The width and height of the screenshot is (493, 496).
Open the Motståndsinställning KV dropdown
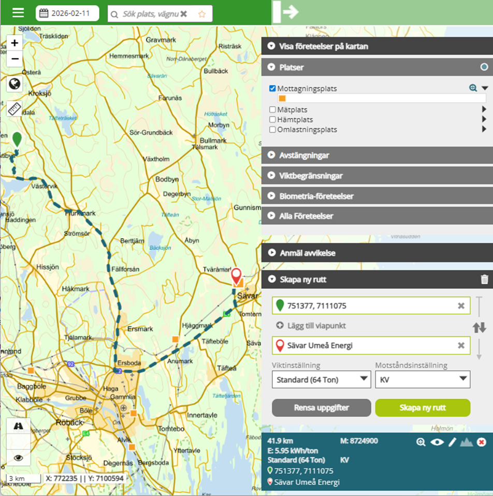coord(422,380)
